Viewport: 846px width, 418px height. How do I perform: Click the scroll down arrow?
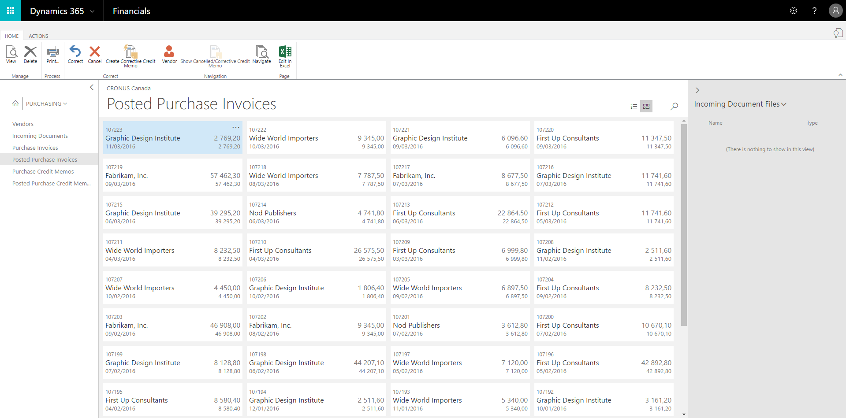pos(684,414)
